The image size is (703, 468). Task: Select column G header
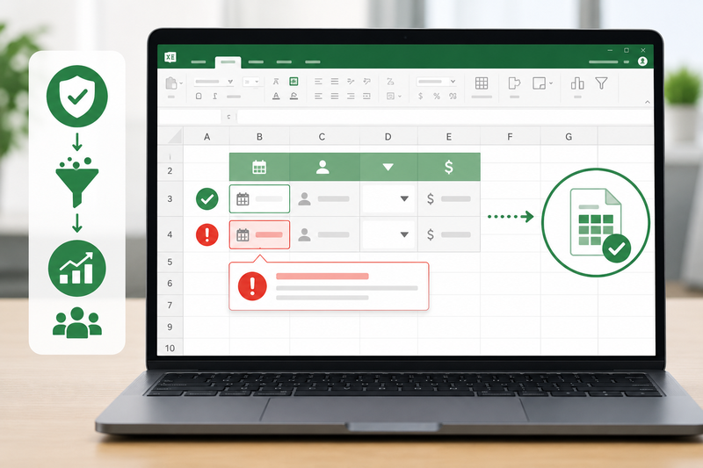[569, 137]
